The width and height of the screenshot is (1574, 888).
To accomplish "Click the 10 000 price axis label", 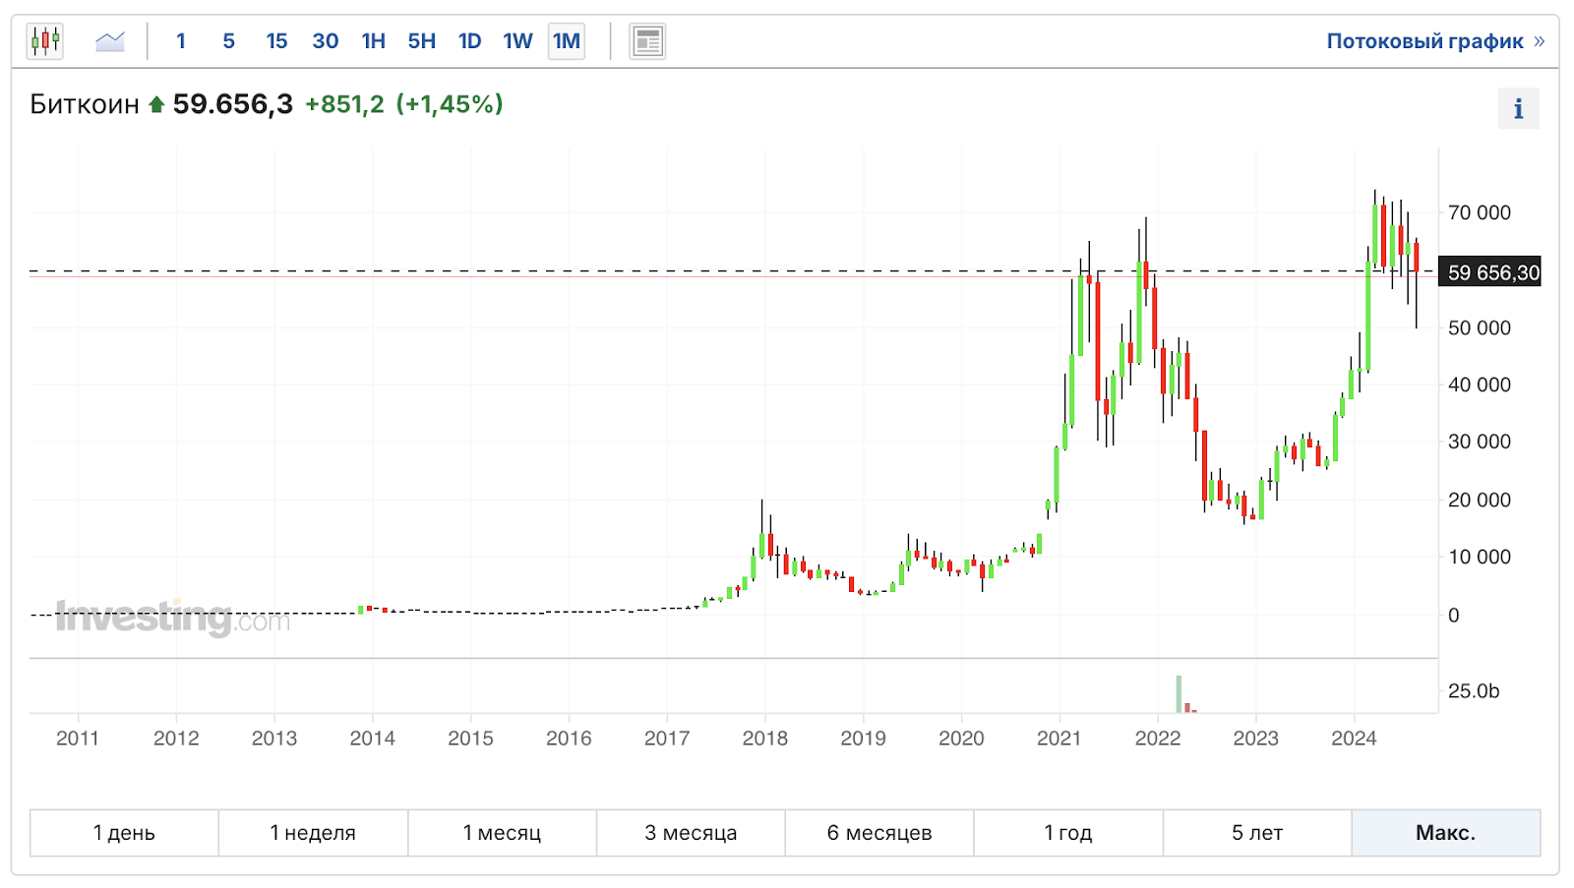I will 1480,557.
